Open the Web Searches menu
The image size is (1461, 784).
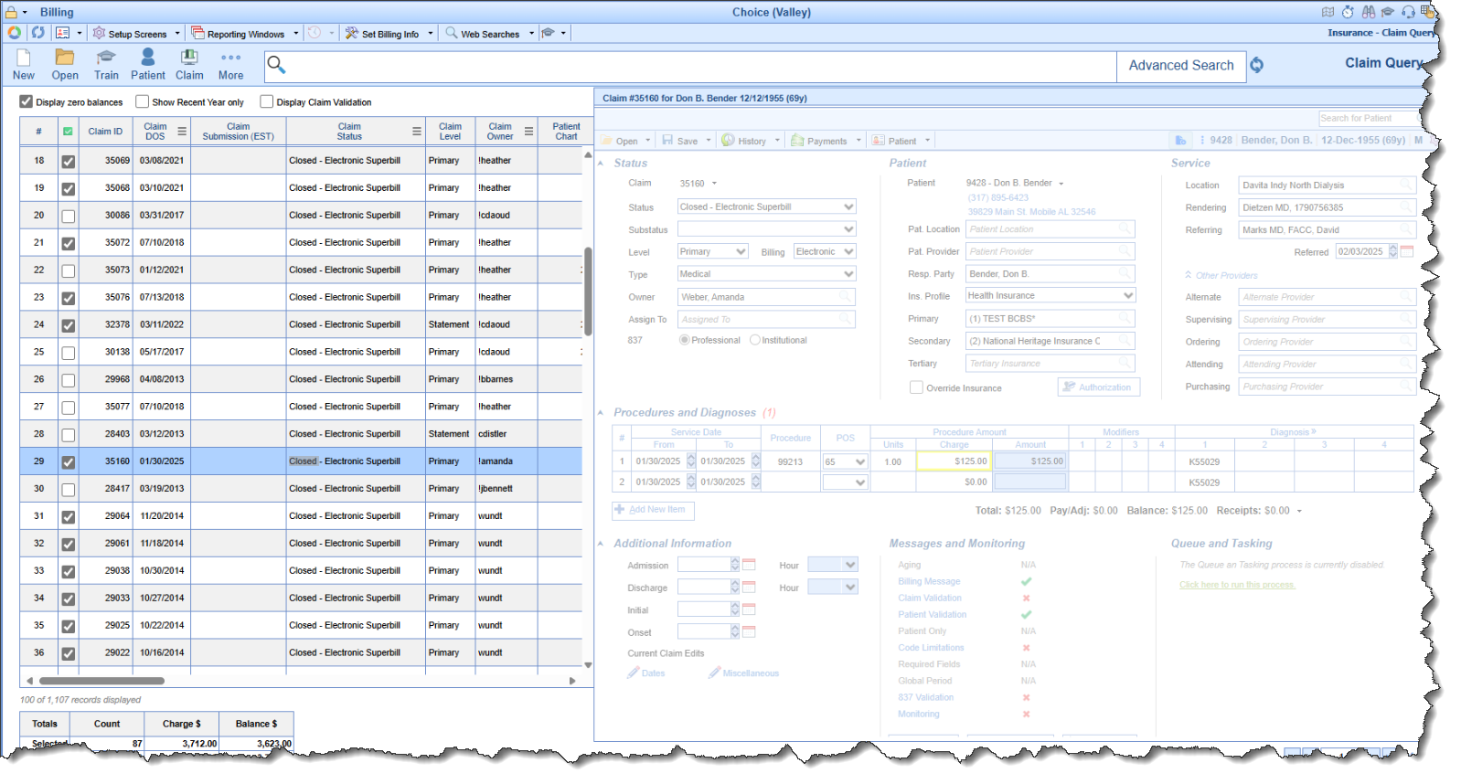(489, 34)
